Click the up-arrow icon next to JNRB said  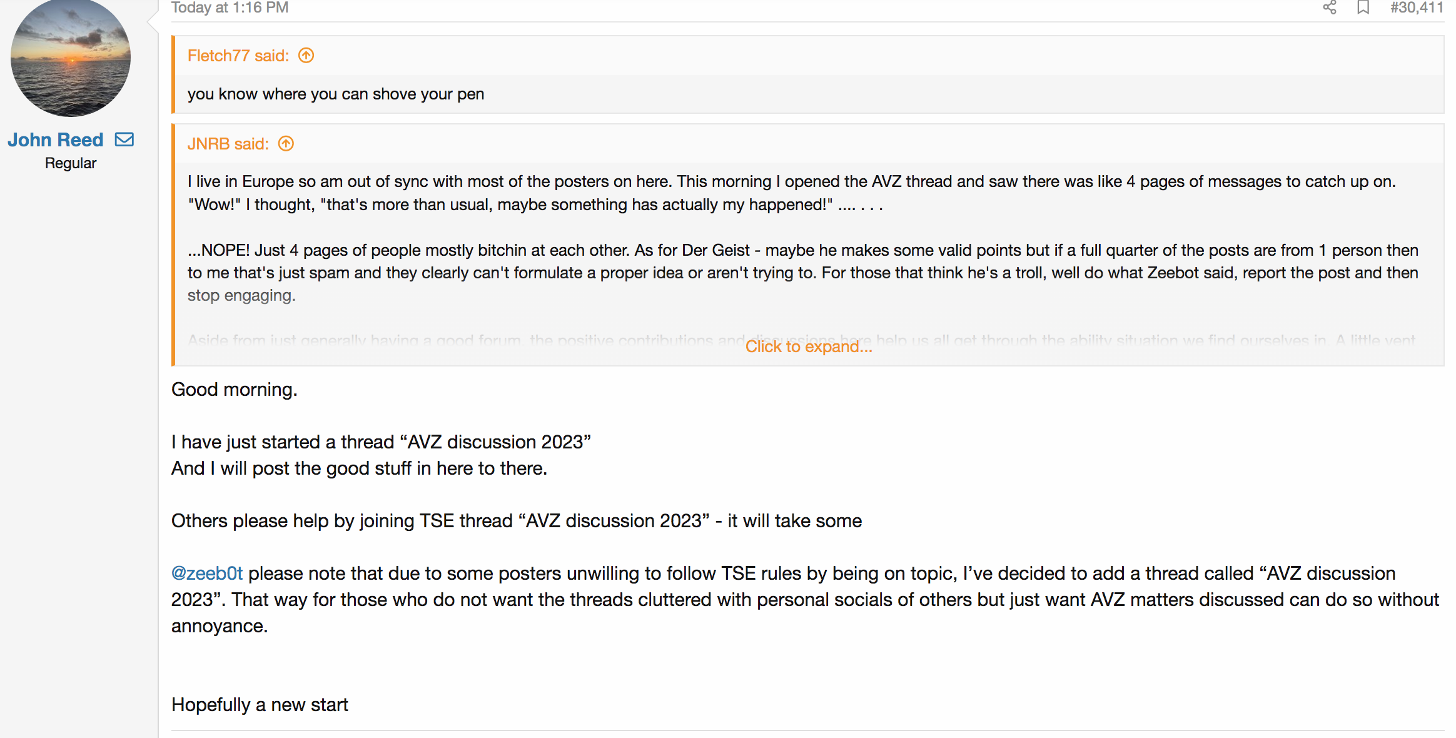(x=286, y=144)
